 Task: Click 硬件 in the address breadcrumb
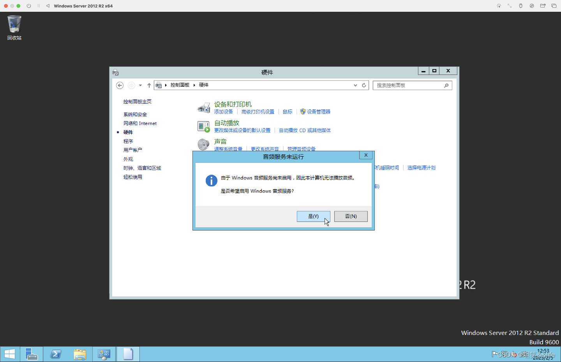pyautogui.click(x=204, y=85)
